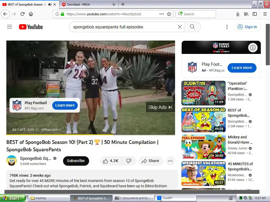
Task: Open the ad info icon beside Ad 1 of 2
Action: point(37,130)
